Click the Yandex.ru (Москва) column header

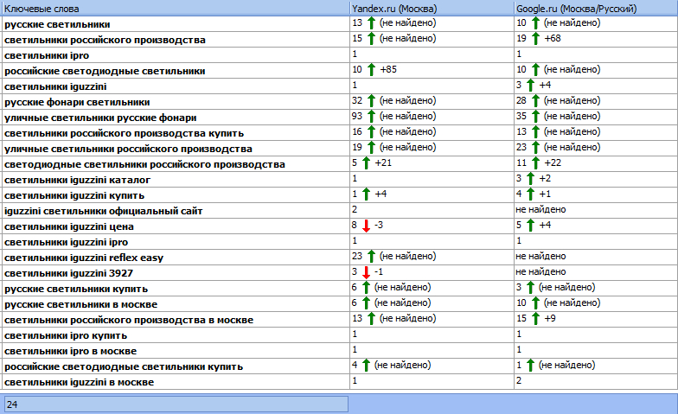pos(432,9)
